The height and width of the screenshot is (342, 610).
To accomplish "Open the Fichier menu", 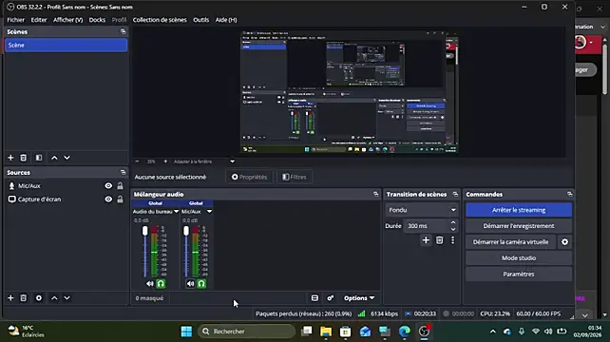I will click(x=15, y=20).
